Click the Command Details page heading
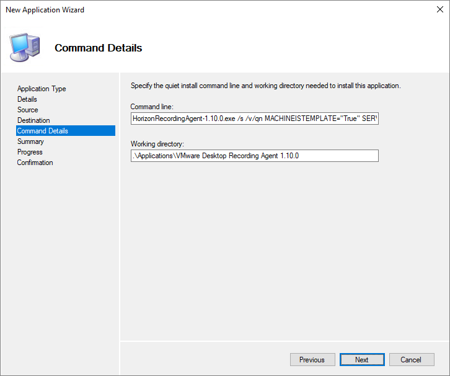The width and height of the screenshot is (450, 376). click(x=98, y=48)
